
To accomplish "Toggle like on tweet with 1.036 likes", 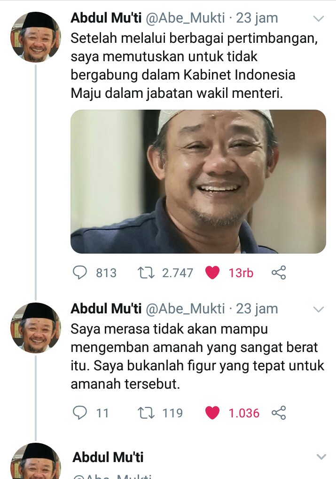I will coord(212,413).
